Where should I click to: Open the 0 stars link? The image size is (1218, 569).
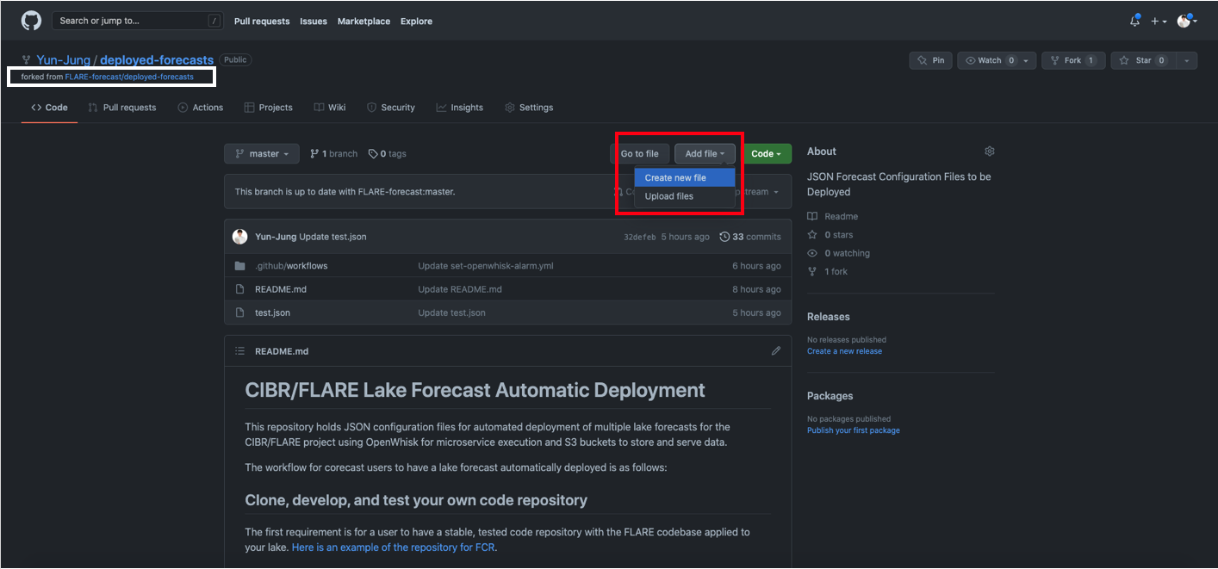[830, 235]
